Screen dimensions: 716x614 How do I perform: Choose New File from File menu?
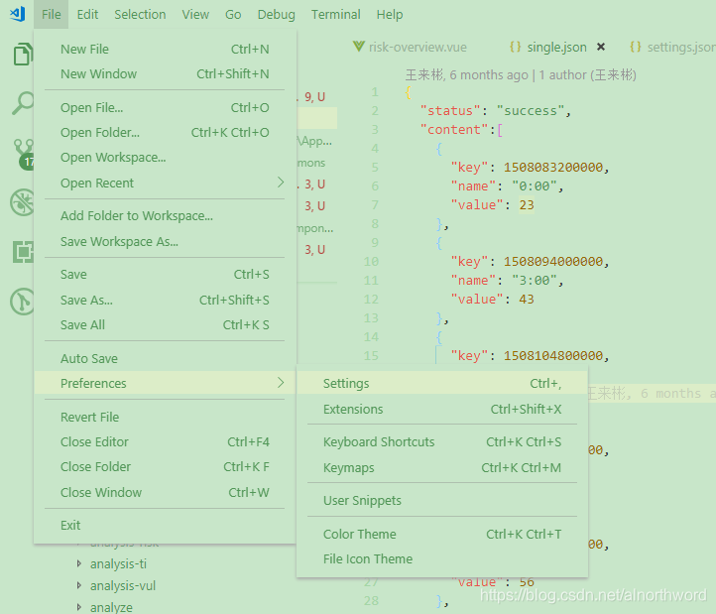tap(165, 49)
